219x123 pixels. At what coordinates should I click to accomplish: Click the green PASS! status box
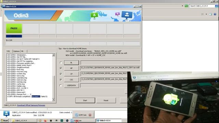pyautogui.click(x=14, y=28)
